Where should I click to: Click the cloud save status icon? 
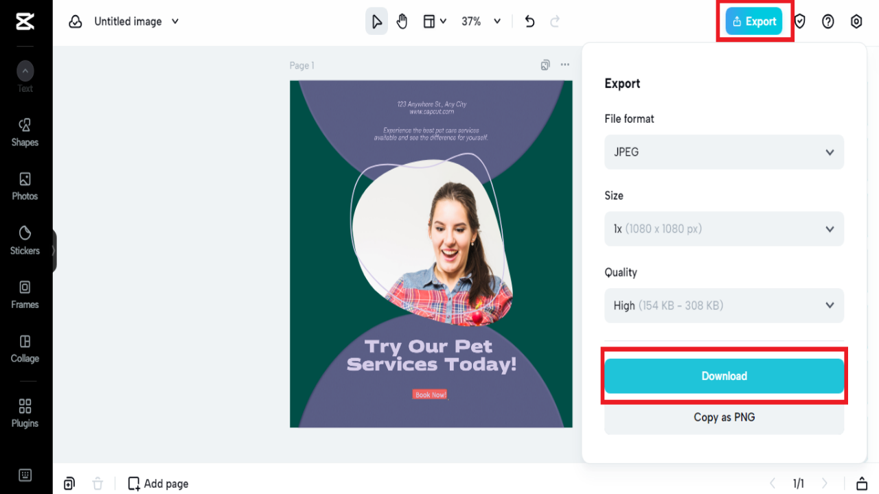point(76,21)
